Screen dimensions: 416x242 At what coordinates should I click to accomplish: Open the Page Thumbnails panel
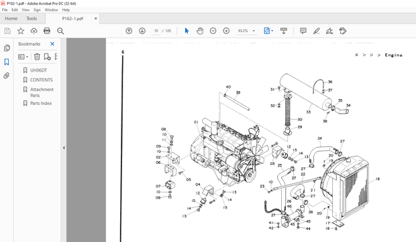7,48
